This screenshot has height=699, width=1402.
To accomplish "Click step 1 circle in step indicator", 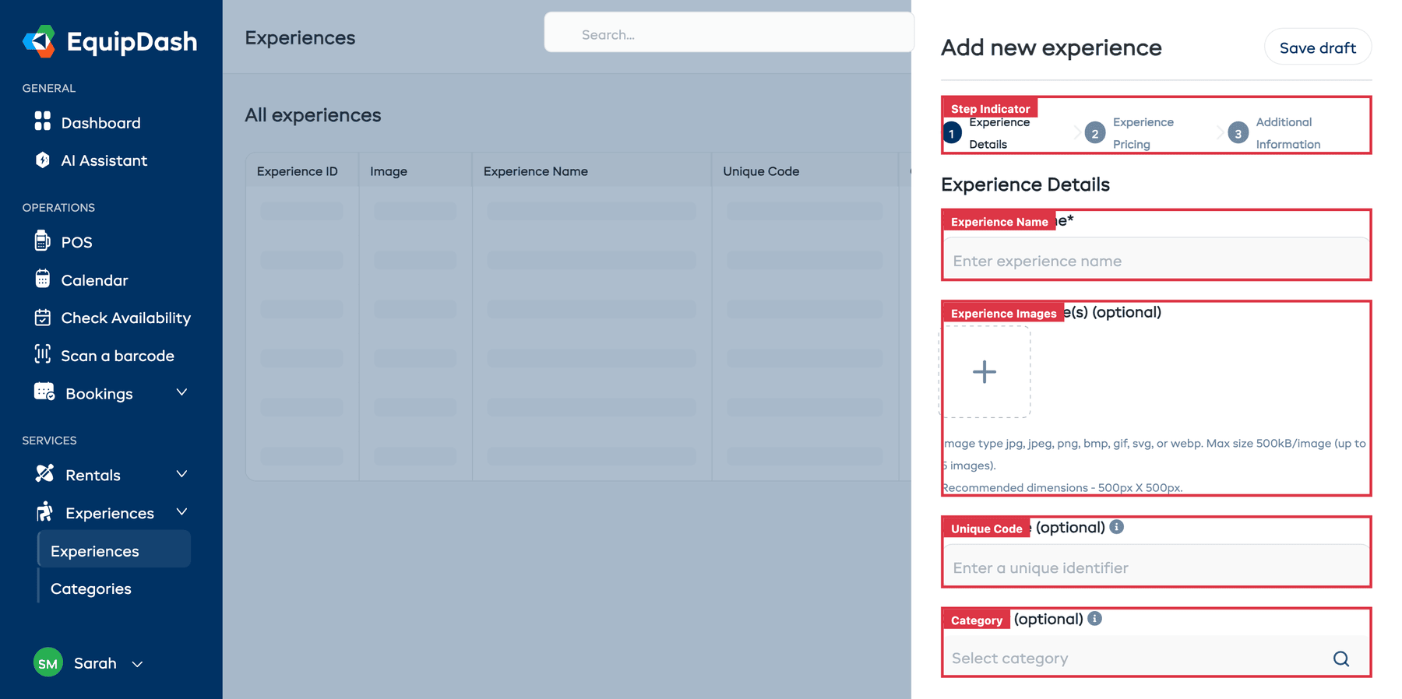I will tap(952, 133).
